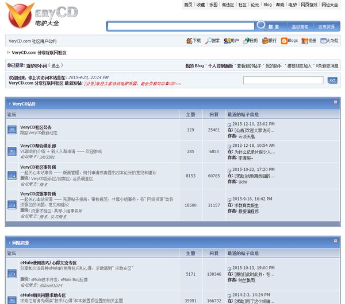The width and height of the screenshot is (345, 304).
Task: Click the forum status icon beside VeryCD社区事务所
Action: coord(12,176)
